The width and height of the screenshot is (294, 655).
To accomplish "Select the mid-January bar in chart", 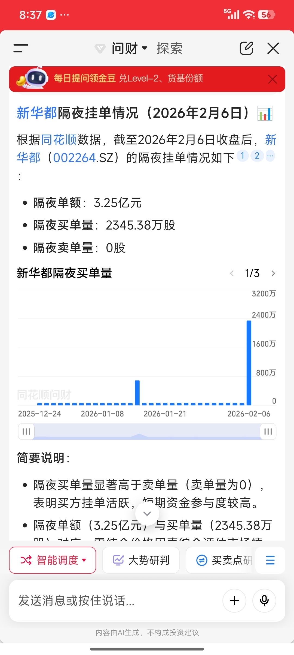I will point(137,393).
